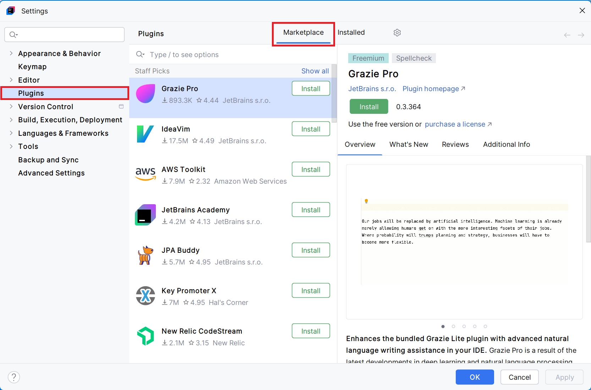Expand the Tools settings section

tap(11, 146)
